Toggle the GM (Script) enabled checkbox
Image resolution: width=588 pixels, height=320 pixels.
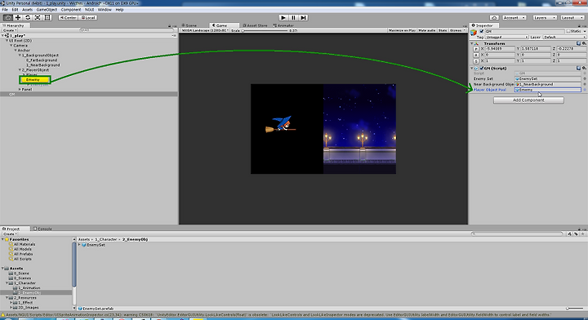click(x=482, y=69)
